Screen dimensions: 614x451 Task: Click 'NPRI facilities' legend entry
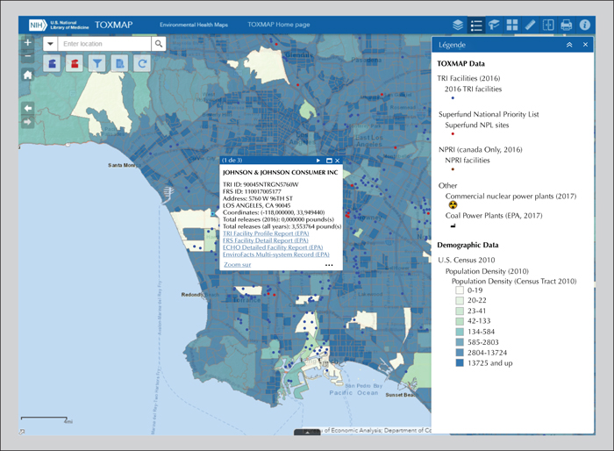(468, 161)
